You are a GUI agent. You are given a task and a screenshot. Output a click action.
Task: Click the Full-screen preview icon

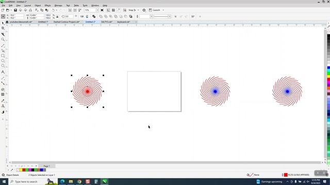(102, 10)
